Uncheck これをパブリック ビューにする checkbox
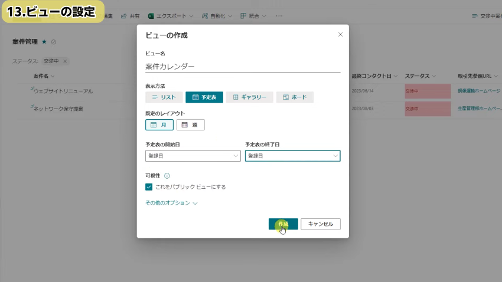This screenshot has height=282, width=502. [149, 187]
